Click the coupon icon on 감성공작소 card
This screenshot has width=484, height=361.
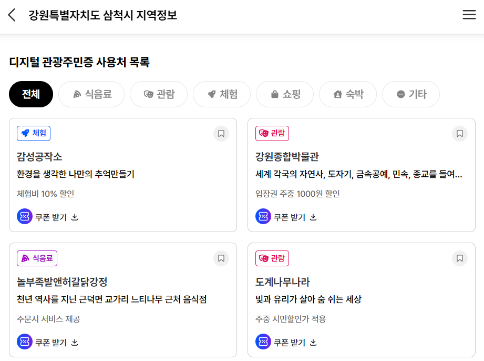pos(24,216)
